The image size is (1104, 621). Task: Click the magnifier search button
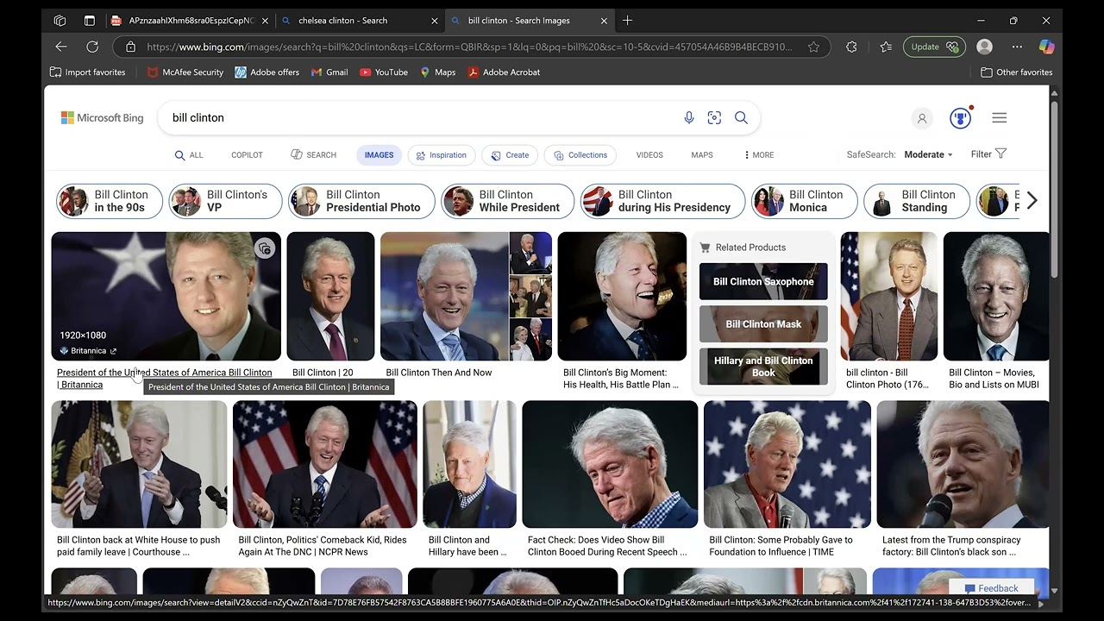pos(741,117)
